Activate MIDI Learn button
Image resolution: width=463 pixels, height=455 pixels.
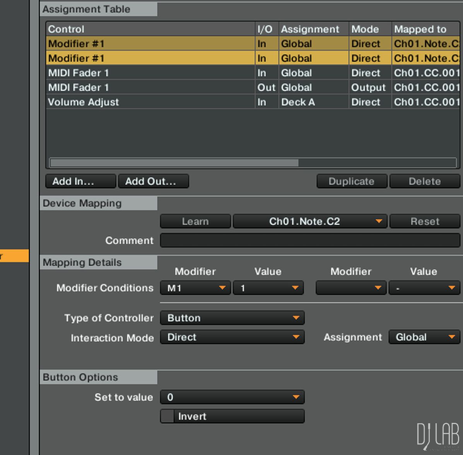[x=195, y=221]
